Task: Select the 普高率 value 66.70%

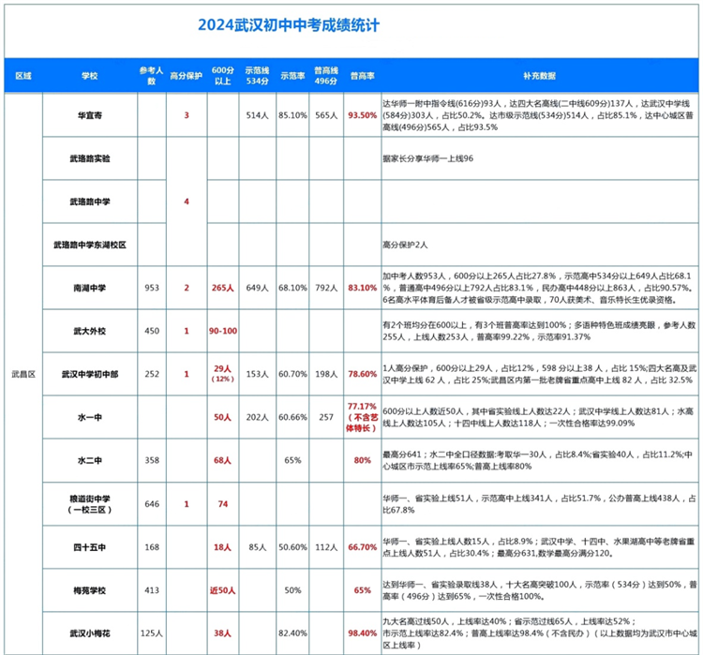Action: tap(362, 547)
